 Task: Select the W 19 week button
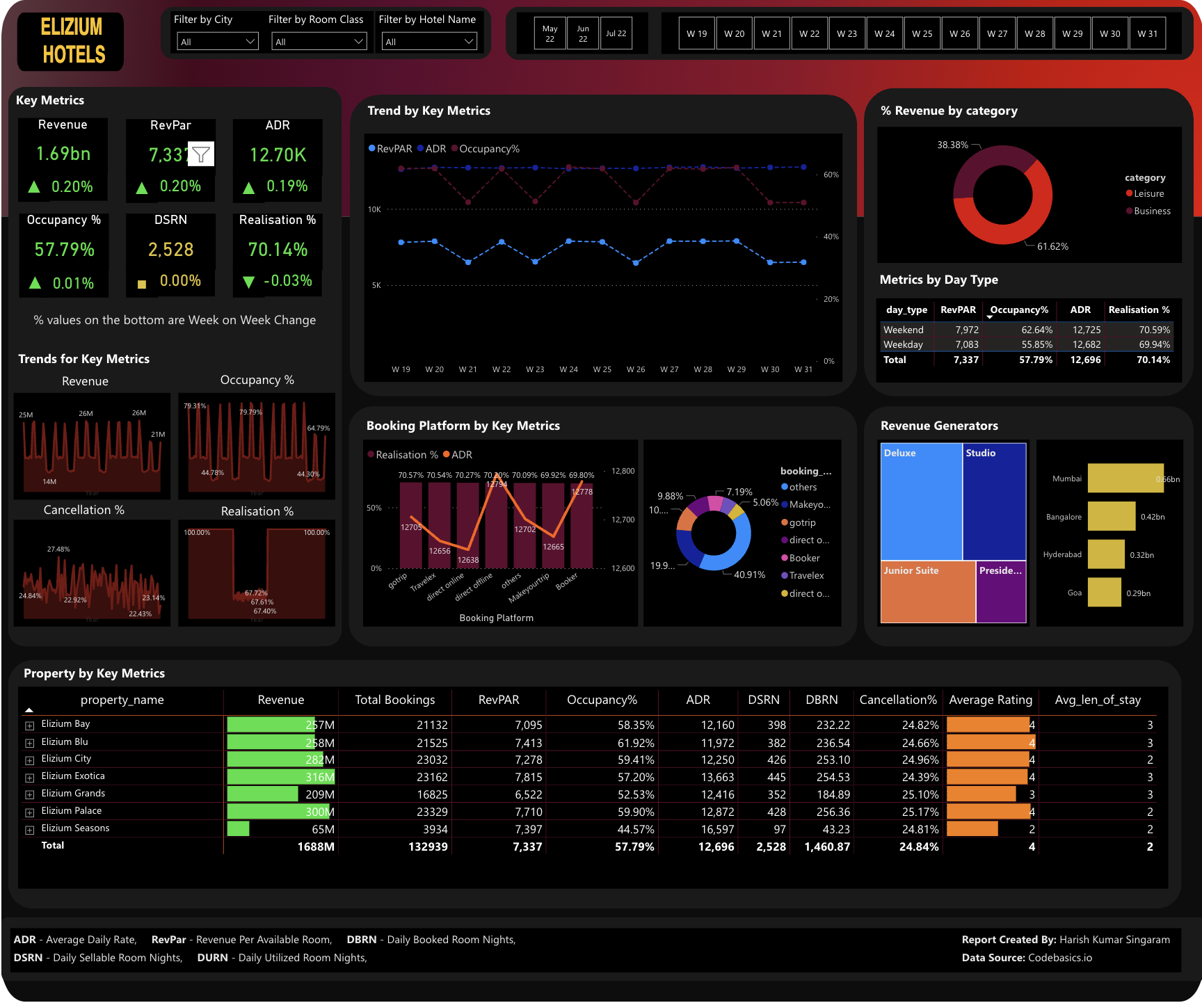click(696, 33)
